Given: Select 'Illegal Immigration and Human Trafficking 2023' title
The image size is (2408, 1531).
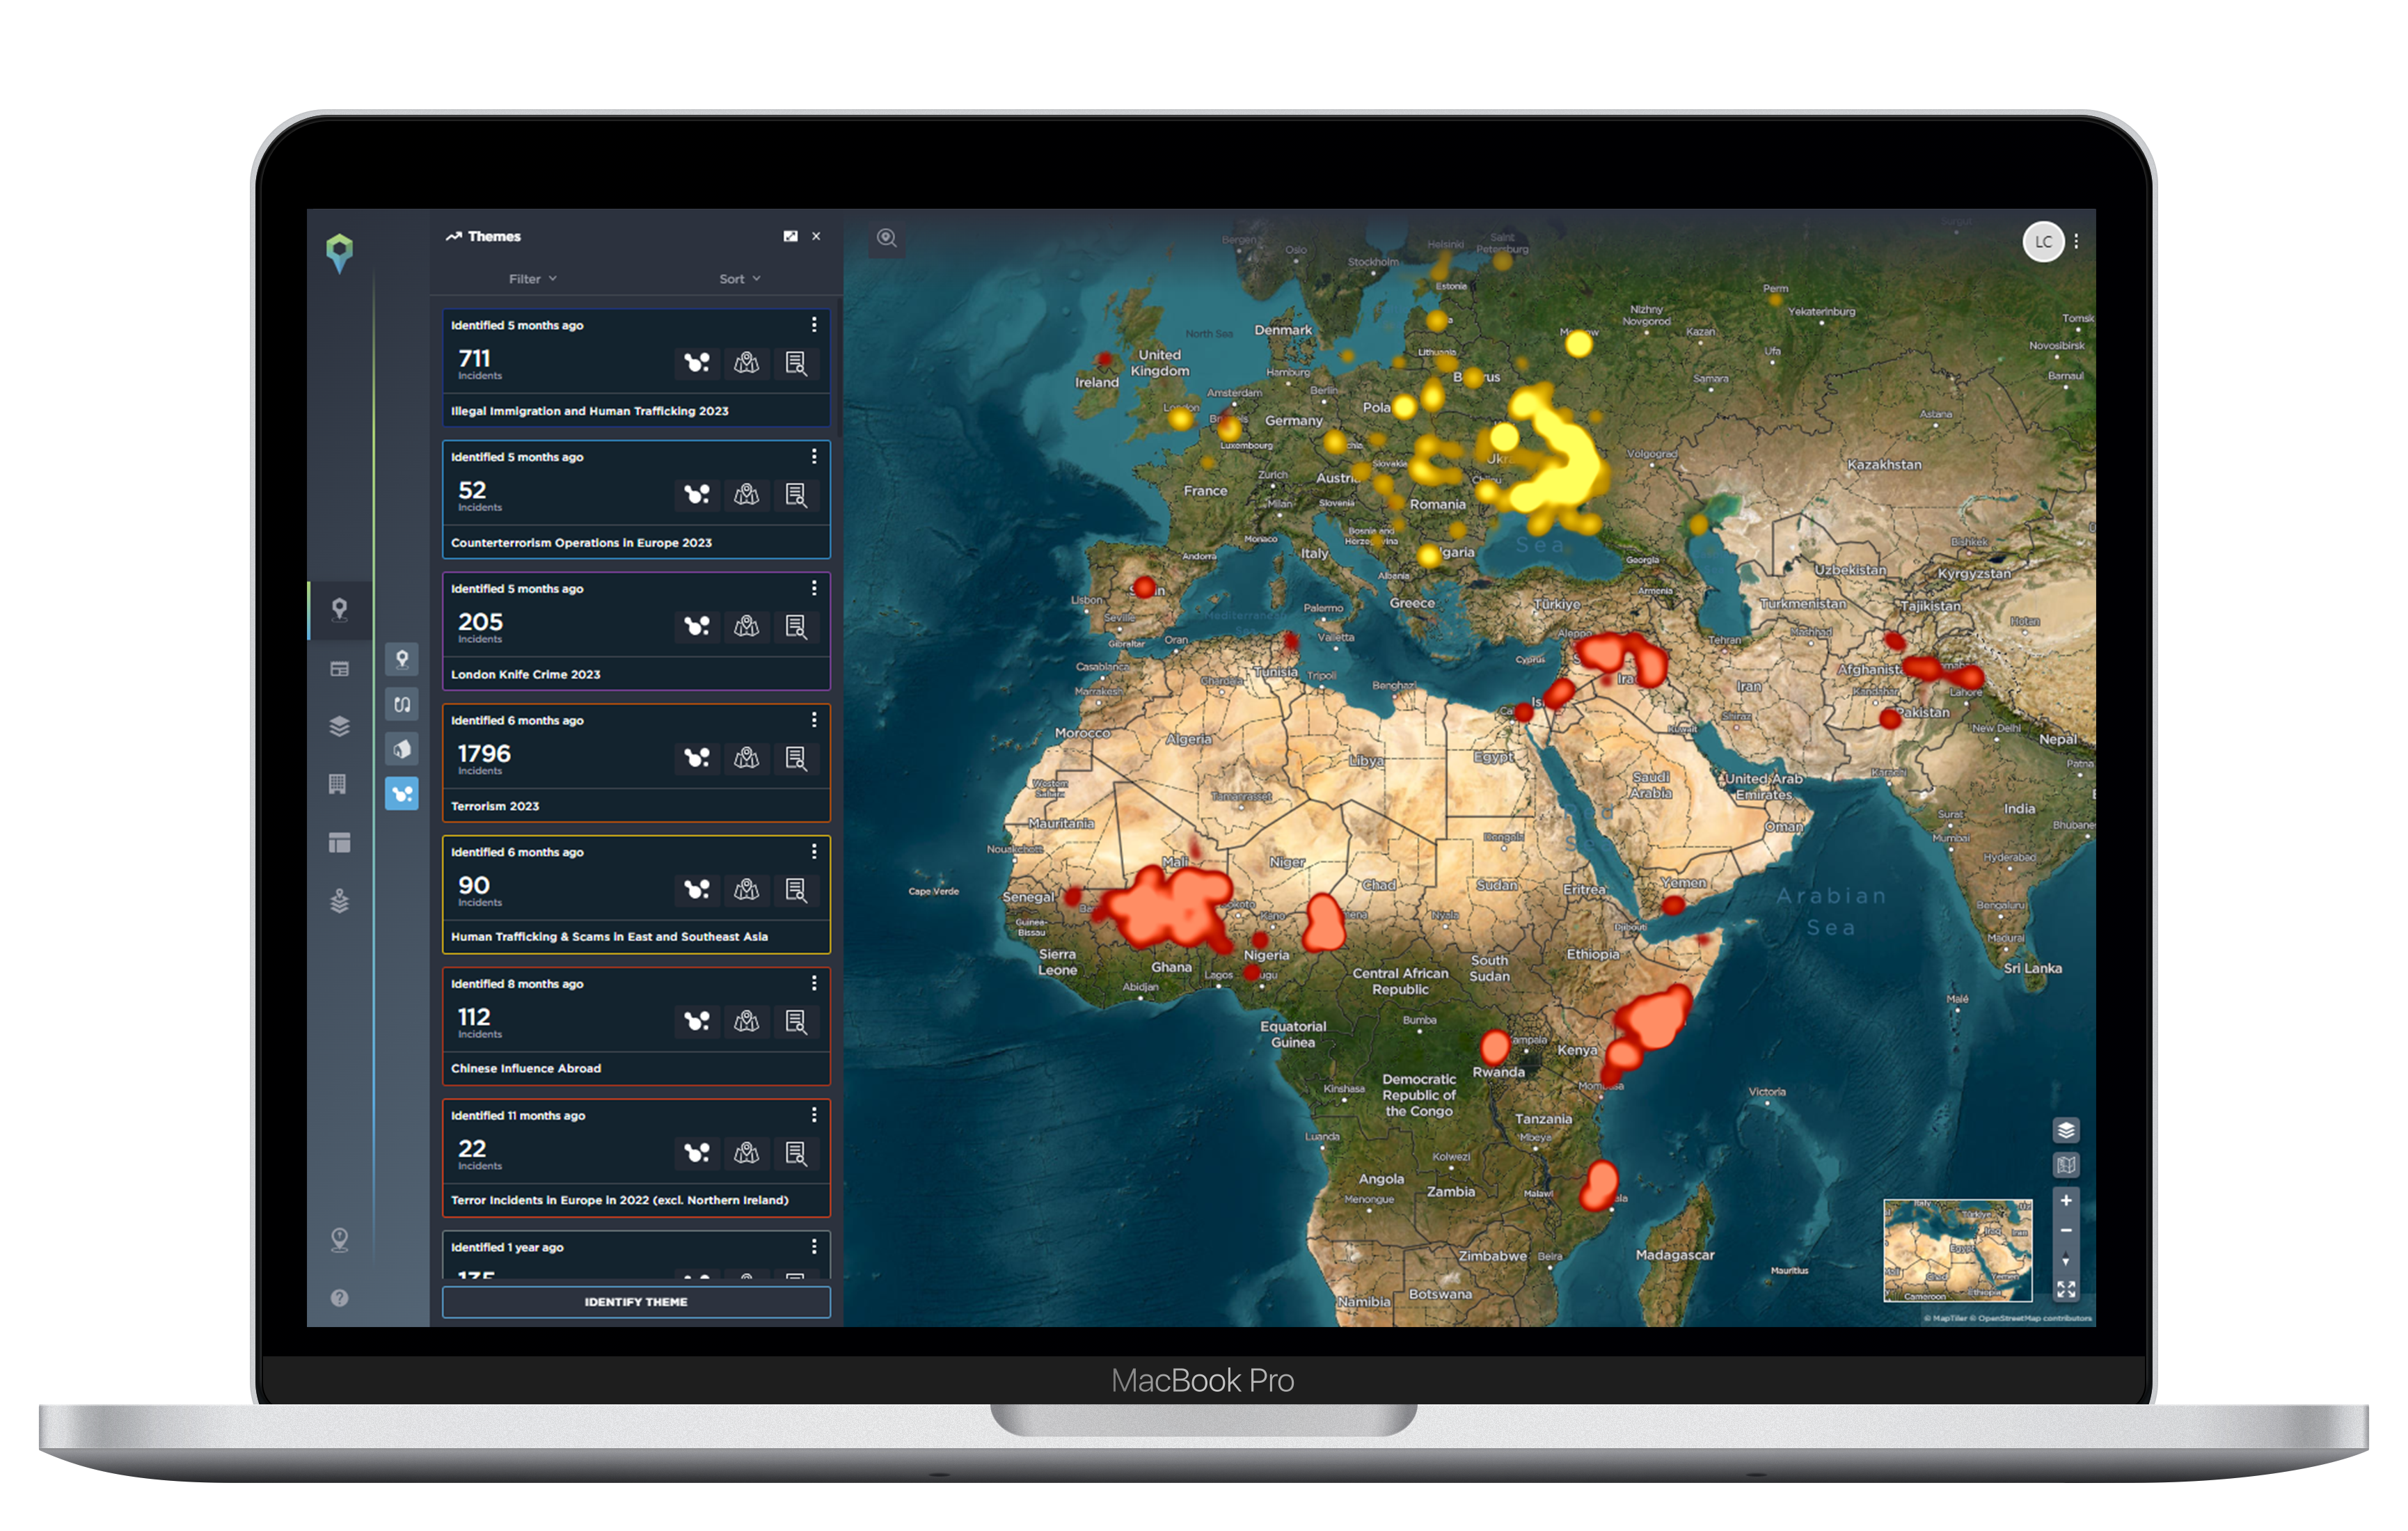Looking at the screenshot, I should coord(590,411).
